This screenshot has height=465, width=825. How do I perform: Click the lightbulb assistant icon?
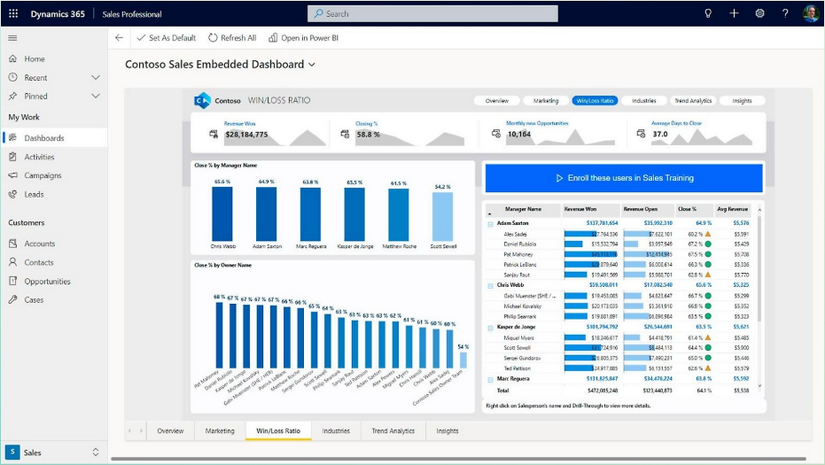click(708, 13)
